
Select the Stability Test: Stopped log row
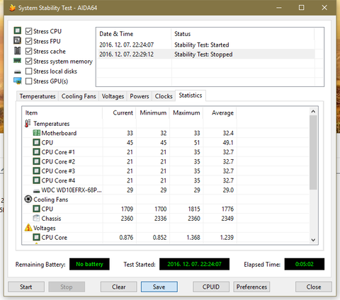click(x=205, y=54)
